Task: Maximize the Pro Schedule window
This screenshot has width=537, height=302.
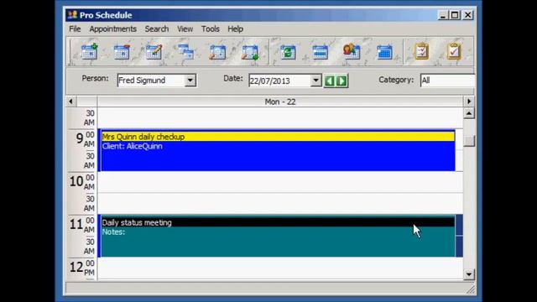Action: pos(455,15)
